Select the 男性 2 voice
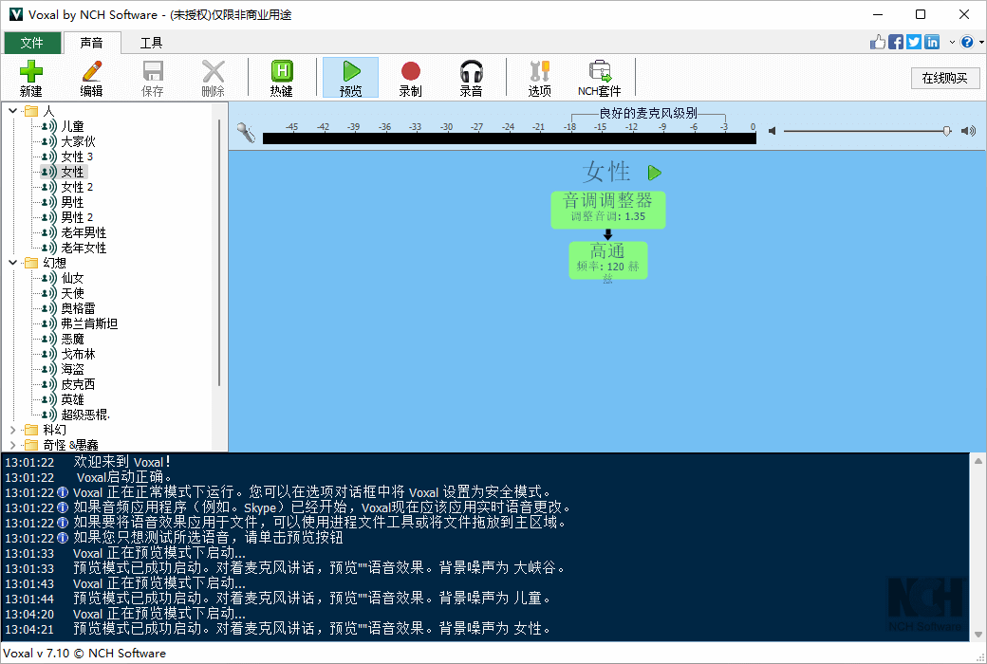The width and height of the screenshot is (987, 664). coord(77,217)
